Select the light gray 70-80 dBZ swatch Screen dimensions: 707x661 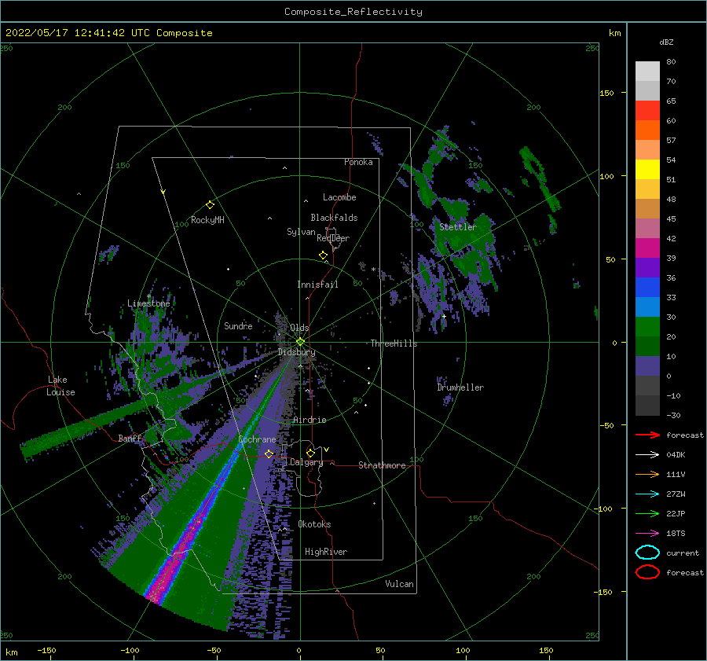click(647, 72)
